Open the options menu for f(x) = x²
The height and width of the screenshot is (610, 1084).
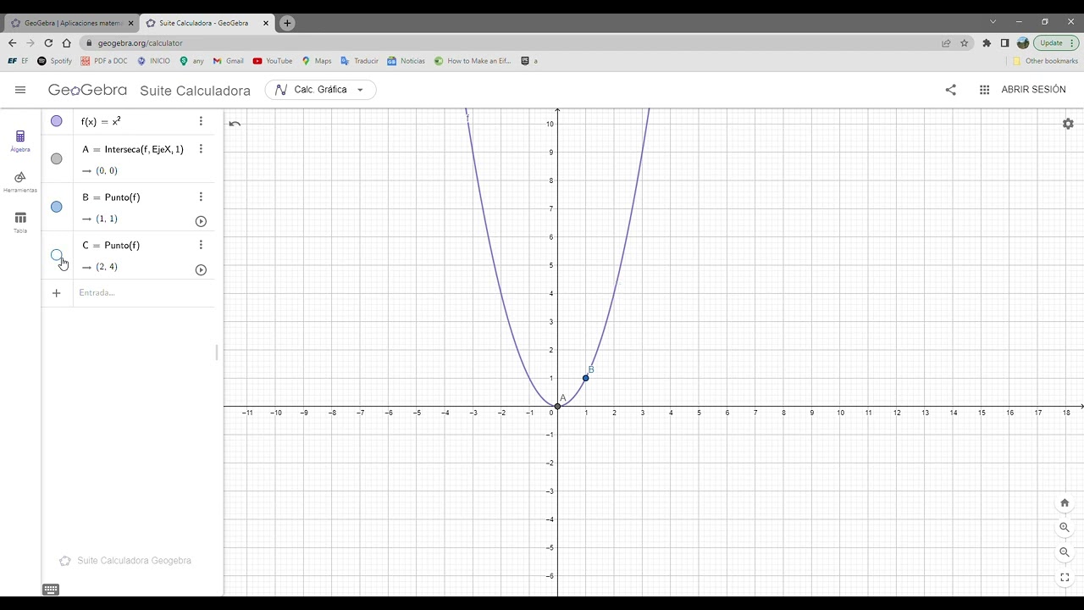click(201, 121)
